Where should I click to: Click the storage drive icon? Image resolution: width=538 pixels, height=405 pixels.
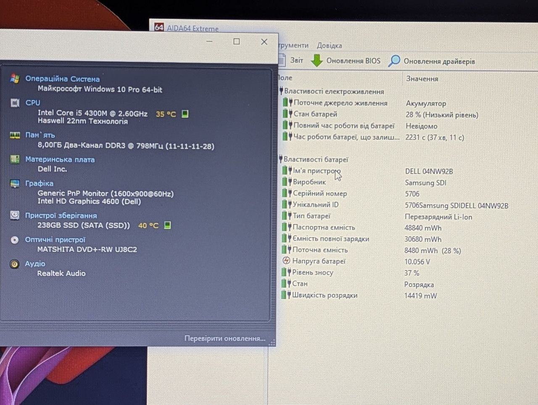tap(15, 215)
